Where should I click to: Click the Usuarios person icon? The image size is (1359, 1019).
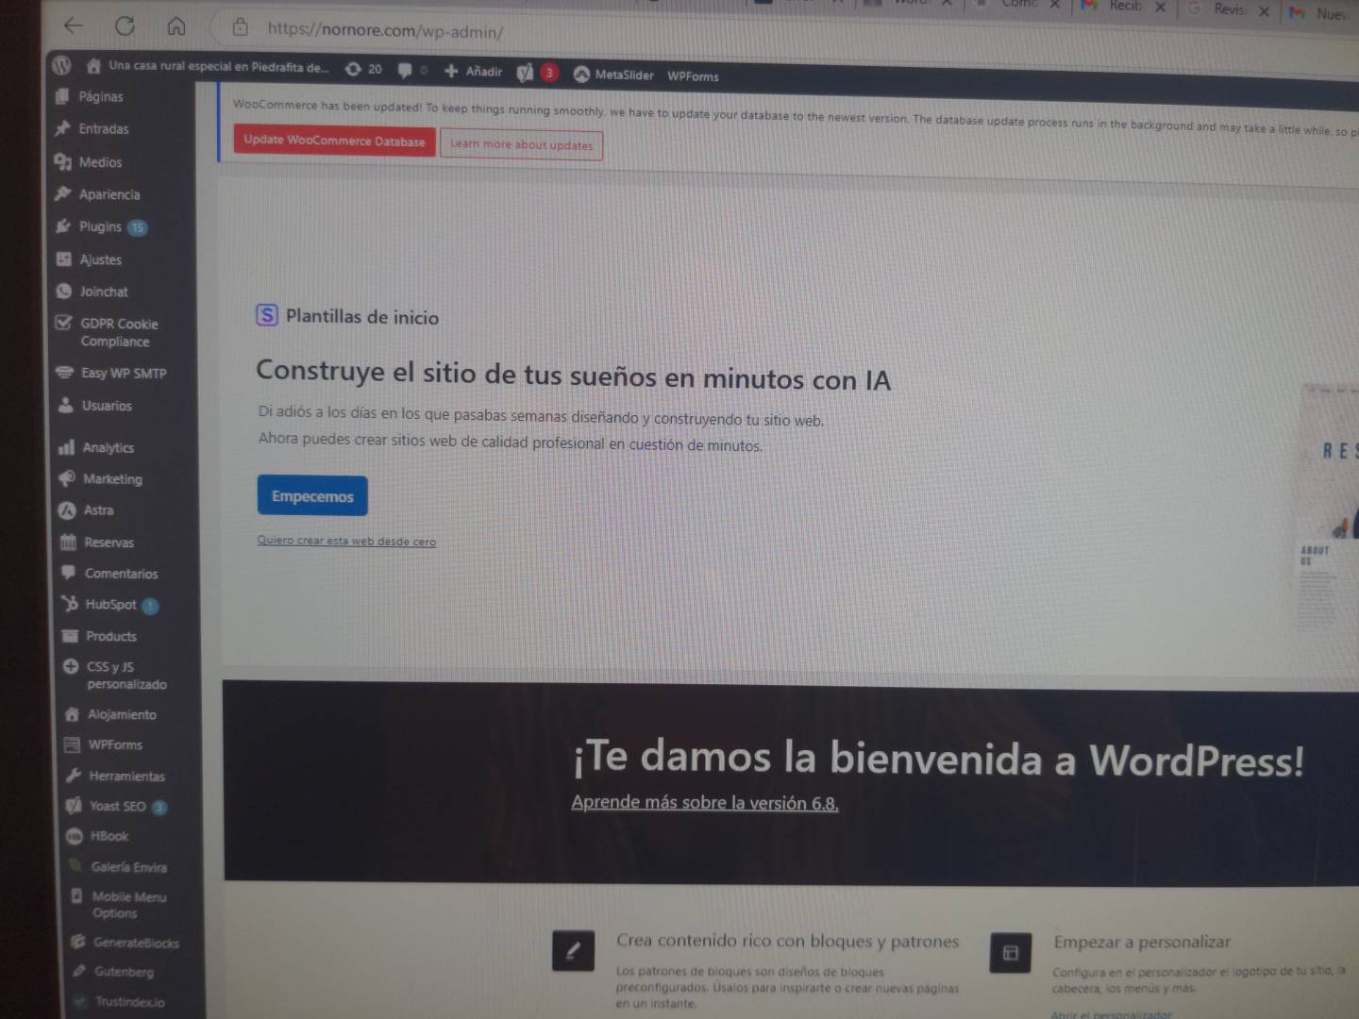tap(65, 405)
